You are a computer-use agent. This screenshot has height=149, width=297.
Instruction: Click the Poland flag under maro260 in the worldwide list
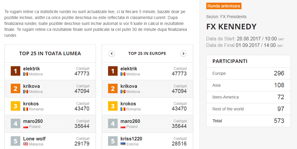tap(26, 126)
